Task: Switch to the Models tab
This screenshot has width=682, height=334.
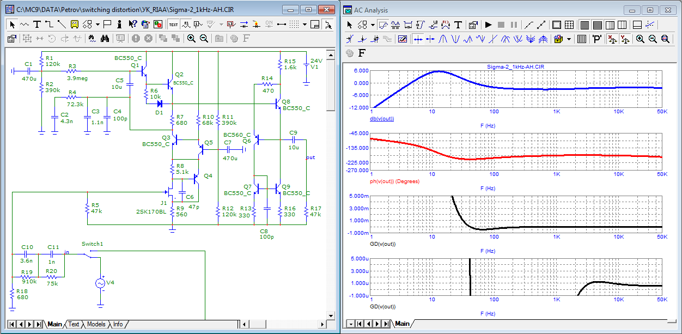Action: coord(96,324)
